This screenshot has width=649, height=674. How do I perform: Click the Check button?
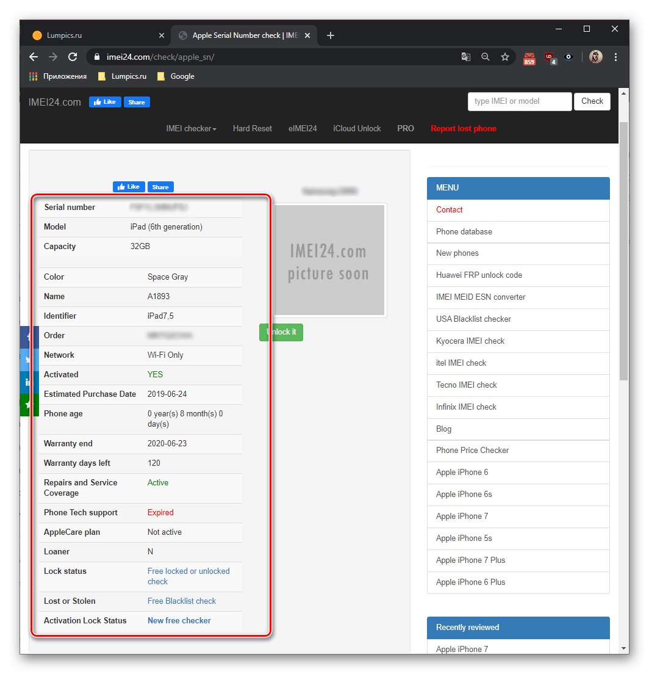pyautogui.click(x=592, y=101)
